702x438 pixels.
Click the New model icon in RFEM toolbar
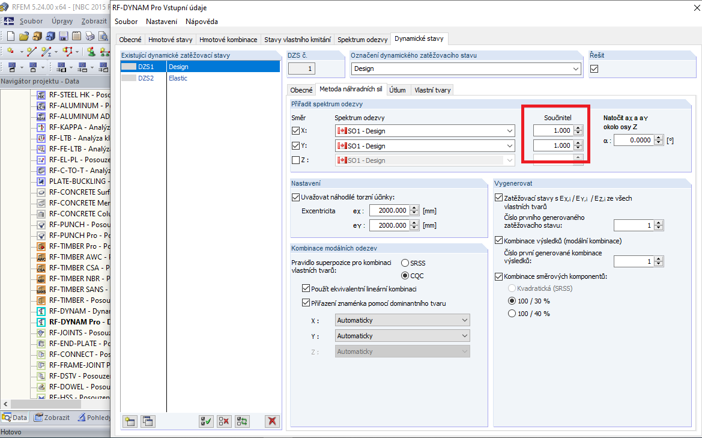coord(11,36)
